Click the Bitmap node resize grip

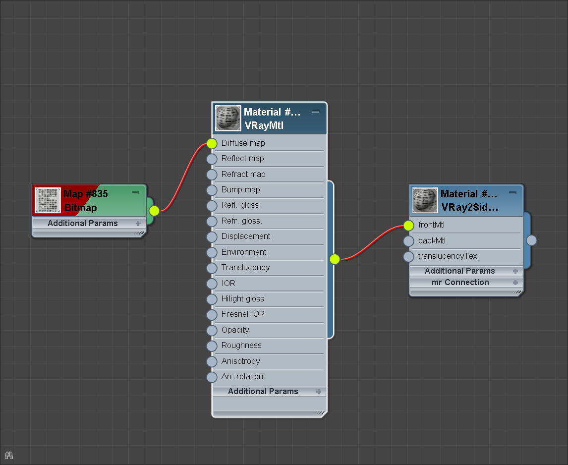click(139, 233)
